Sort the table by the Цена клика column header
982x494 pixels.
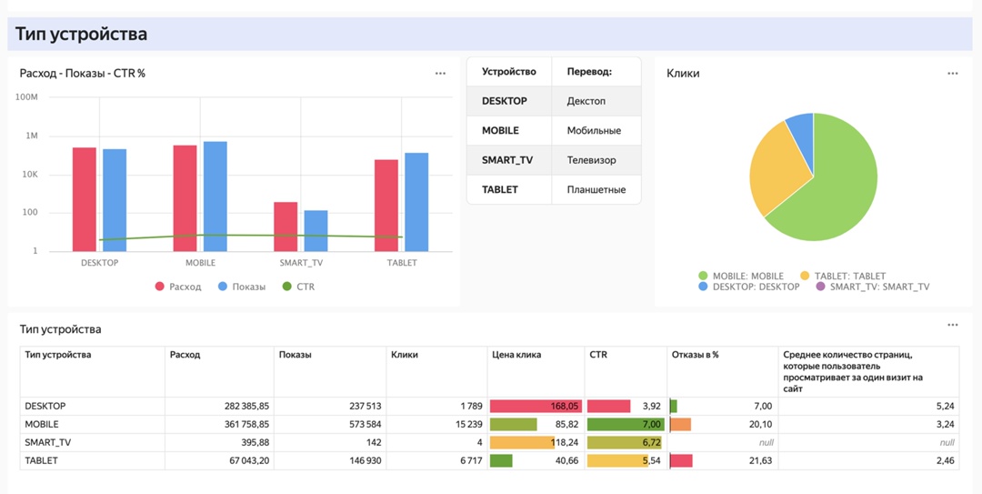[x=516, y=355]
